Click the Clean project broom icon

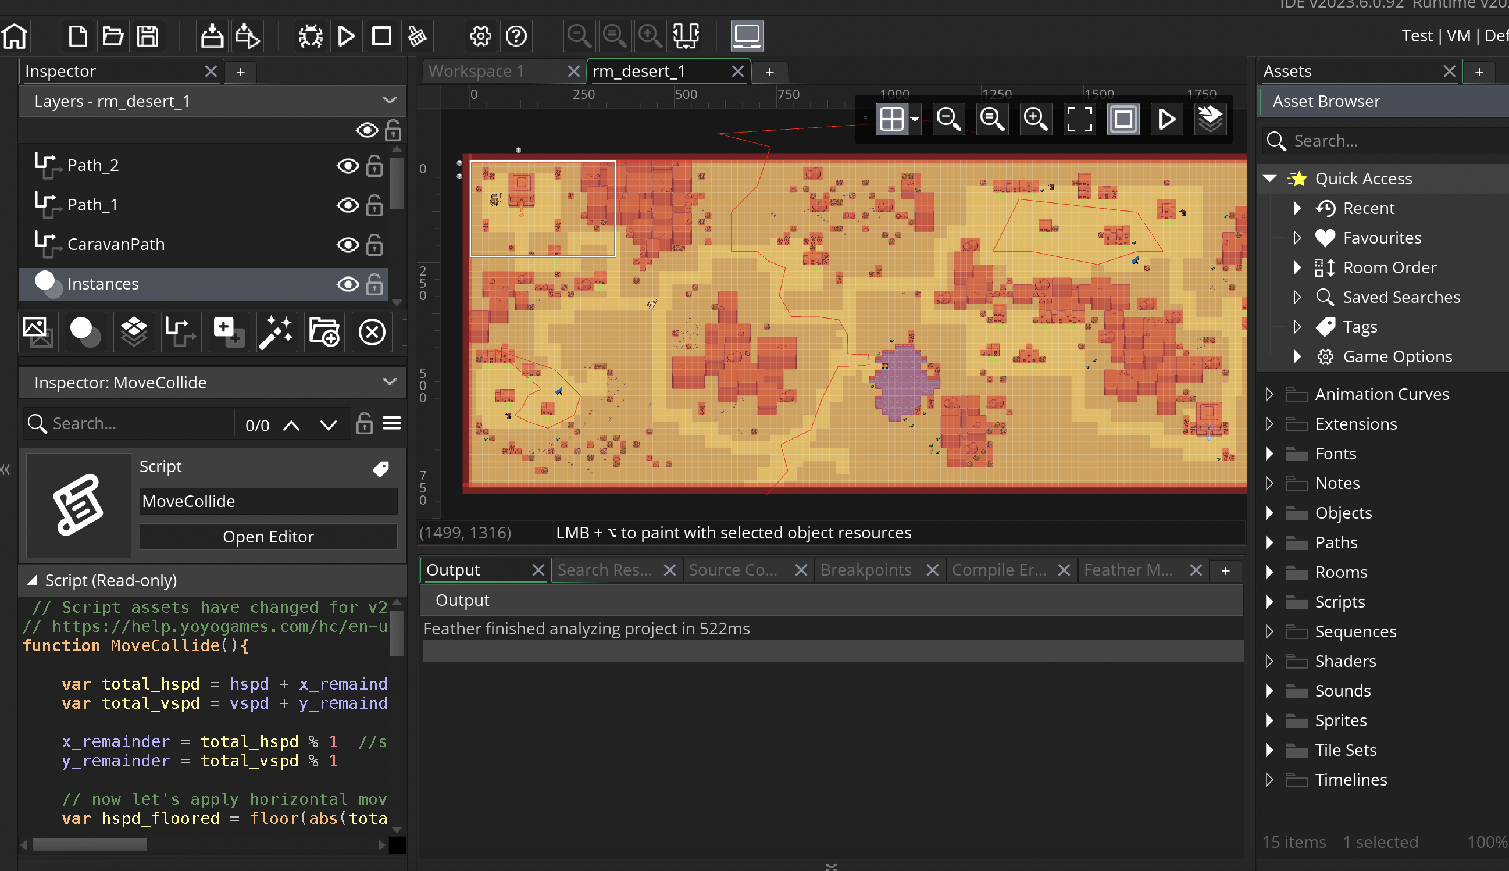click(417, 36)
